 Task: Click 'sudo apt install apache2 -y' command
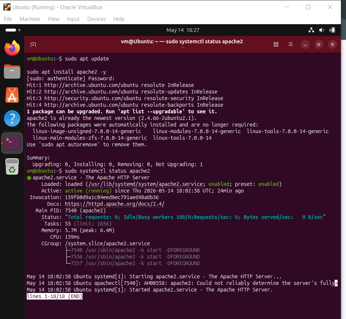pos(66,72)
